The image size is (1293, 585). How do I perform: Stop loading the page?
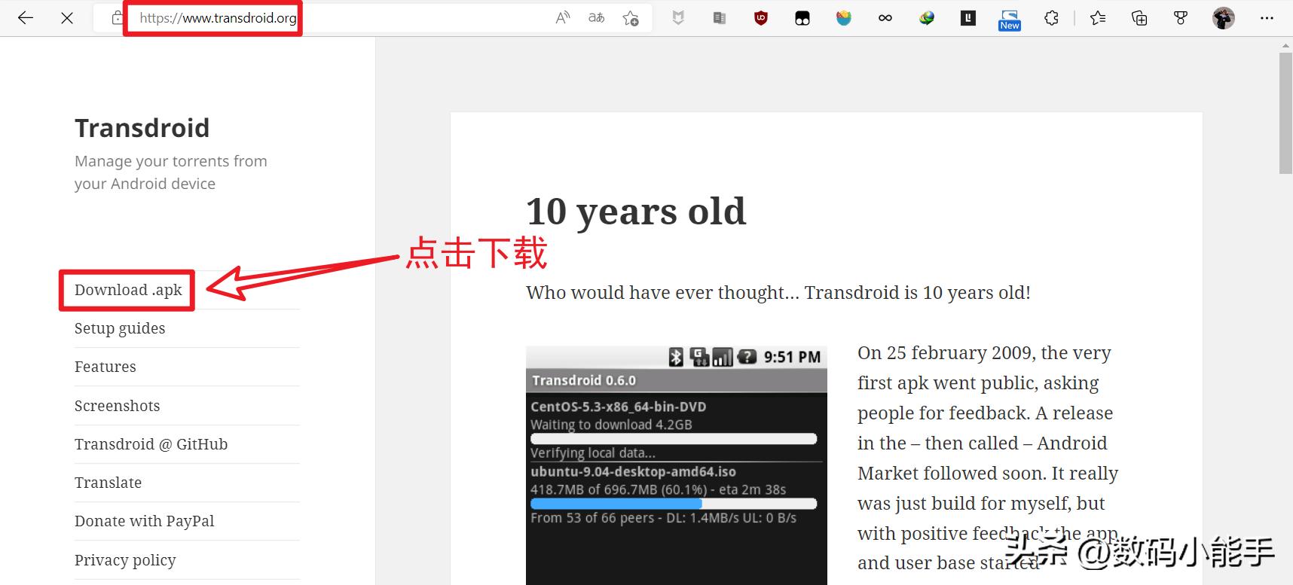(x=67, y=18)
